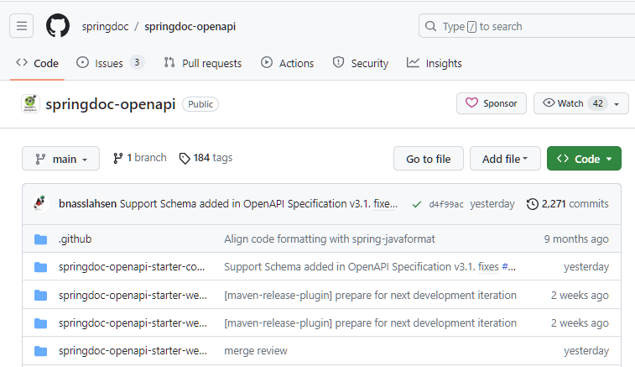Viewport: 635px width, 367px height.
Task: Click the folder icon in merge review row
Action: click(x=40, y=351)
